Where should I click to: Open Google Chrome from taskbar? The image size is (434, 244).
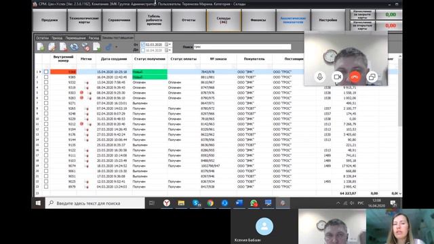pyautogui.click(x=210, y=203)
